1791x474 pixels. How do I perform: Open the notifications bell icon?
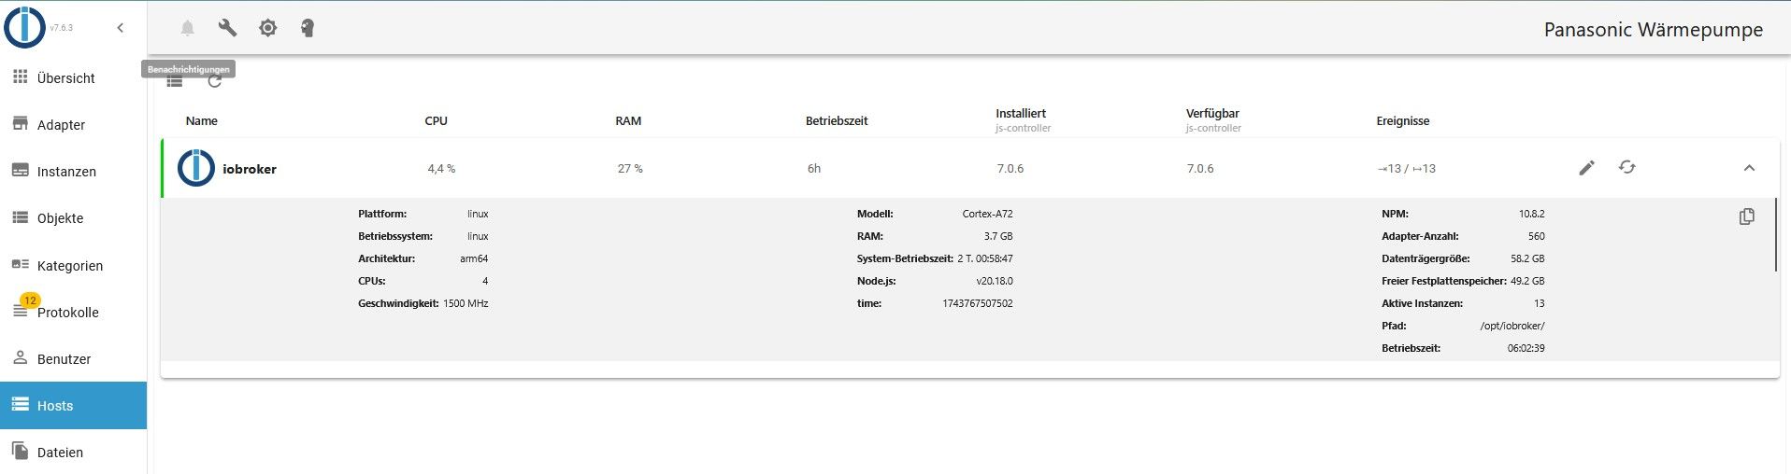(187, 28)
